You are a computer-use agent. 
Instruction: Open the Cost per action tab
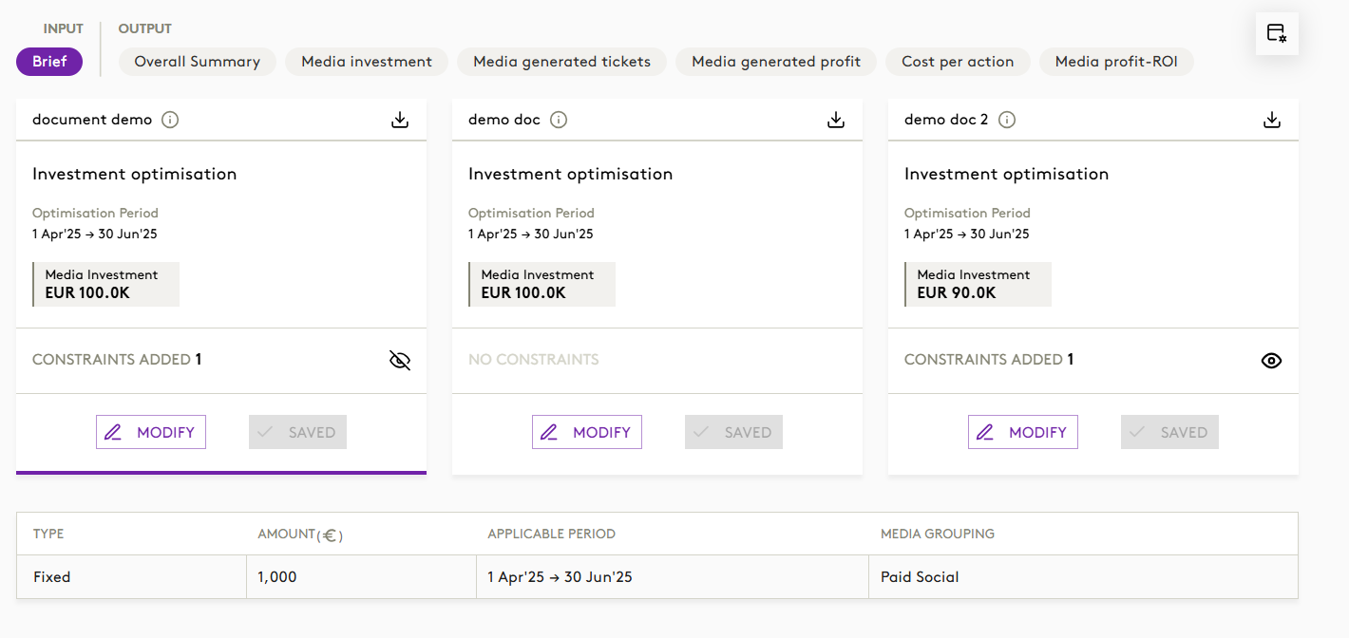coord(958,62)
